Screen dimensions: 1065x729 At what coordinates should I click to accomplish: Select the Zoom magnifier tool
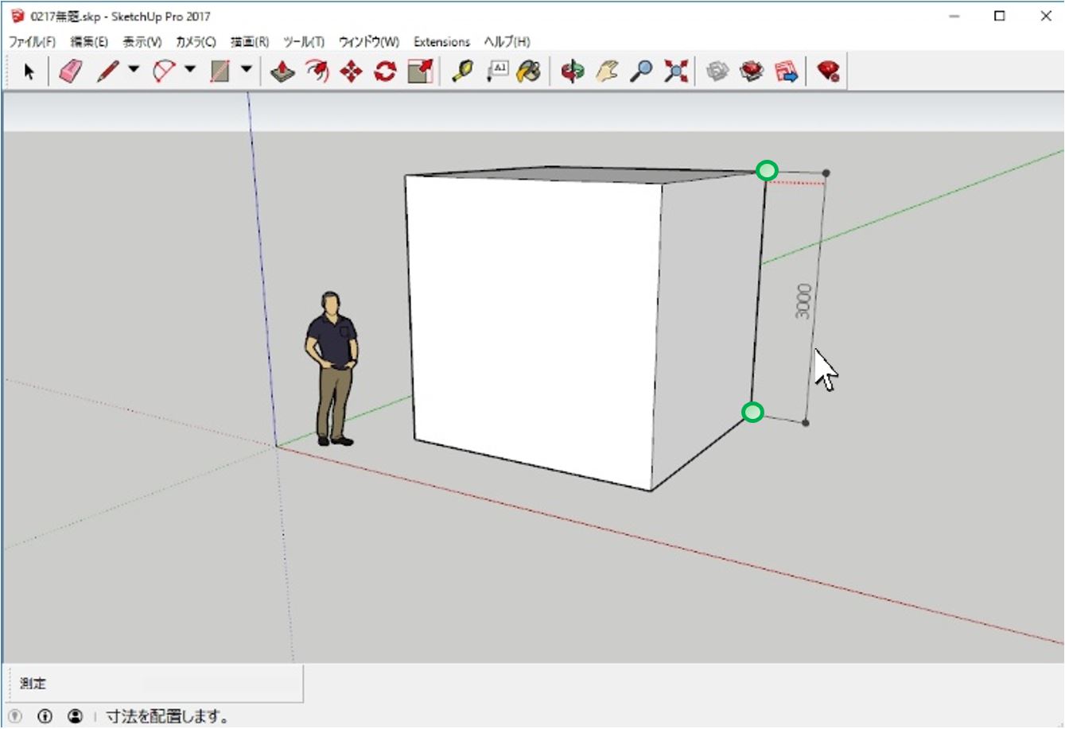click(641, 72)
